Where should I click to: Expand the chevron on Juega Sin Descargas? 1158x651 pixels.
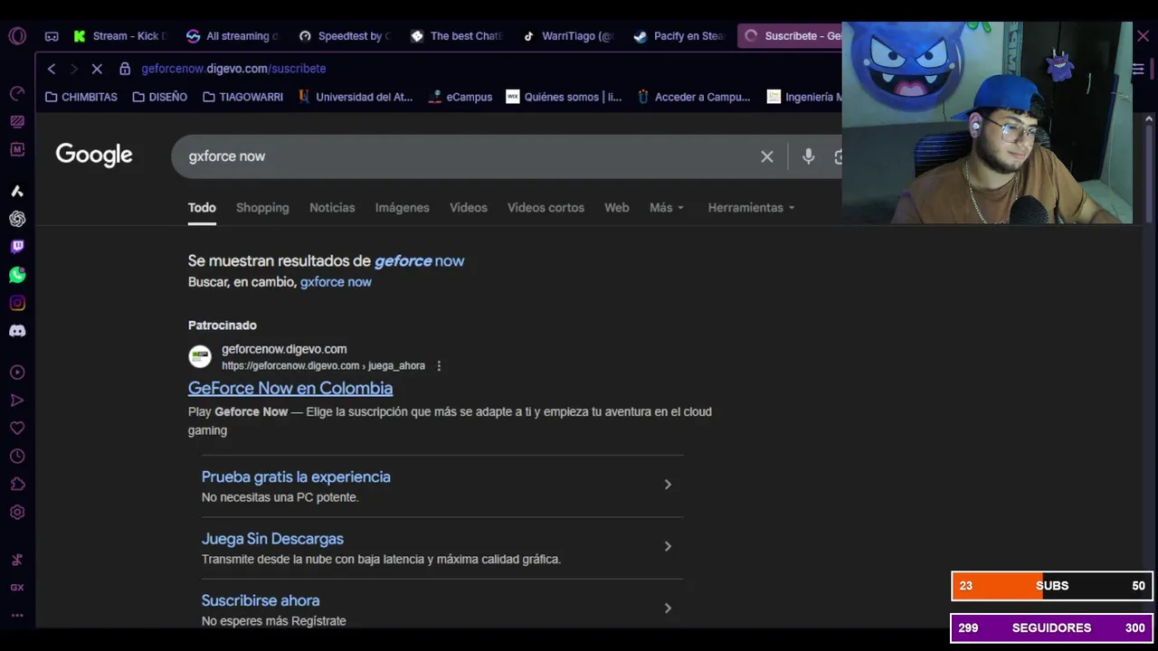point(668,546)
